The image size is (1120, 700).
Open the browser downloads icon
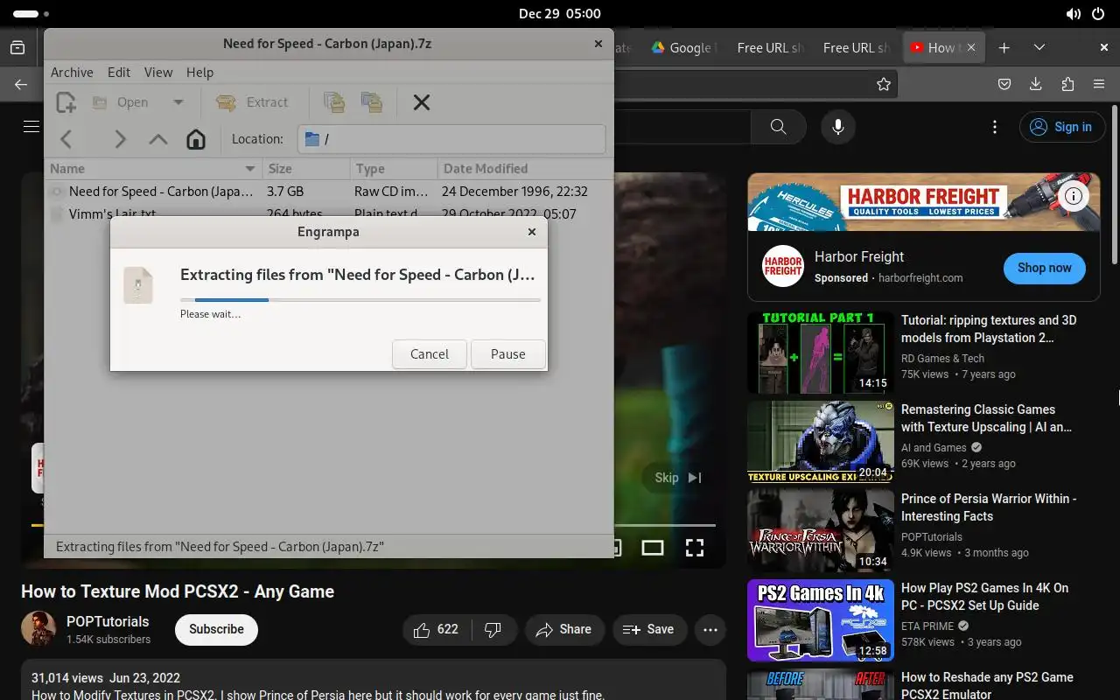[x=1036, y=85]
